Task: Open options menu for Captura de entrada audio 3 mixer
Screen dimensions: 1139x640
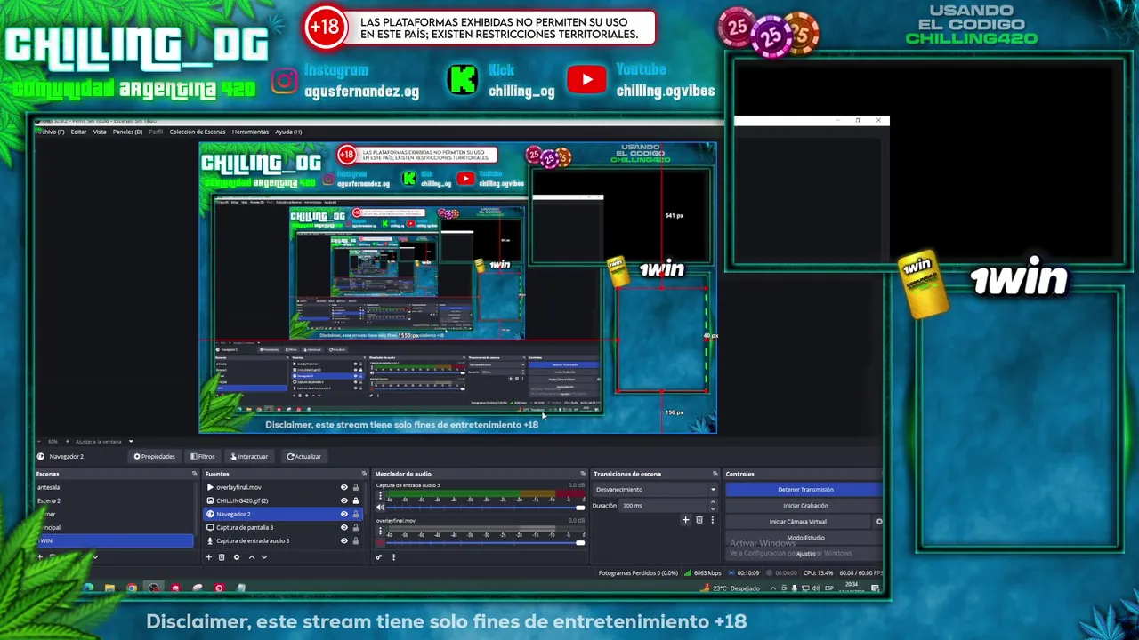Action: (x=381, y=497)
